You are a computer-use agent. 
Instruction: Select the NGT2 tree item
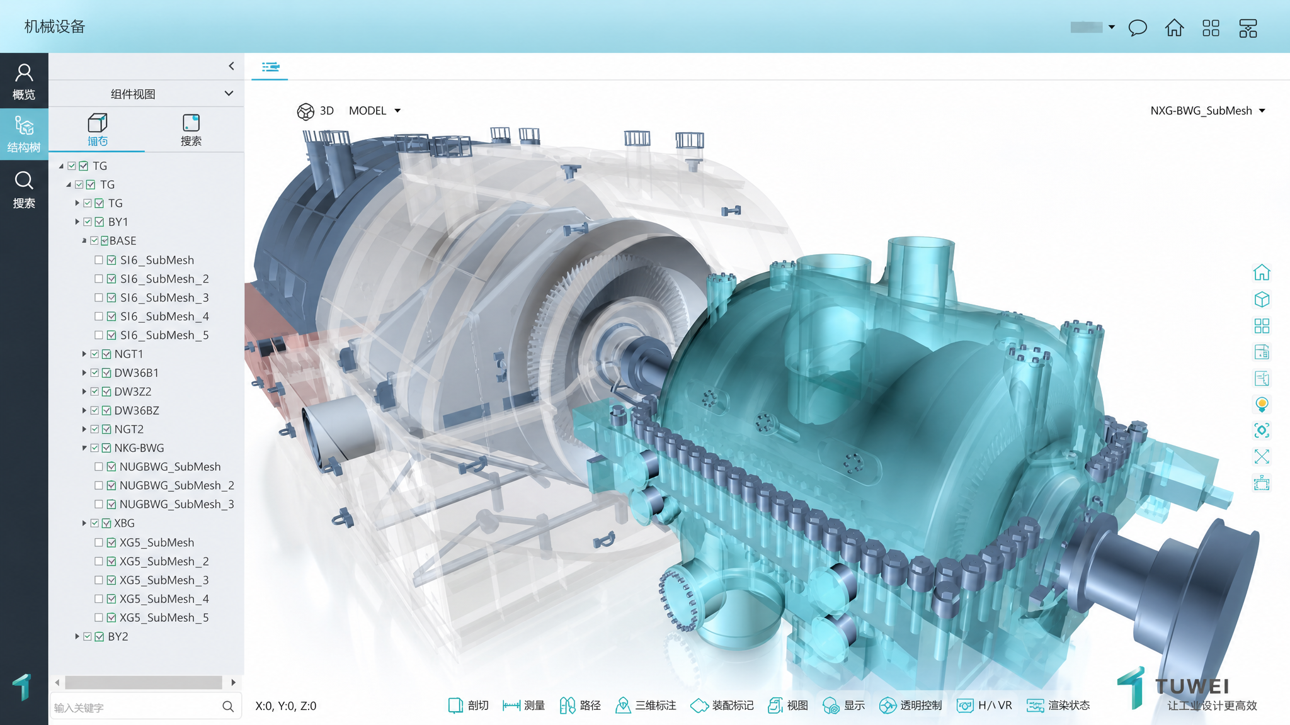point(129,429)
